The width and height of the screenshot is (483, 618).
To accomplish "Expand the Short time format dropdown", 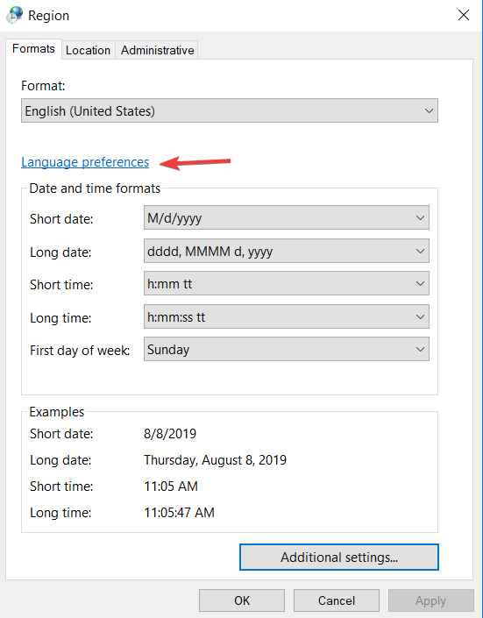I will [287, 283].
